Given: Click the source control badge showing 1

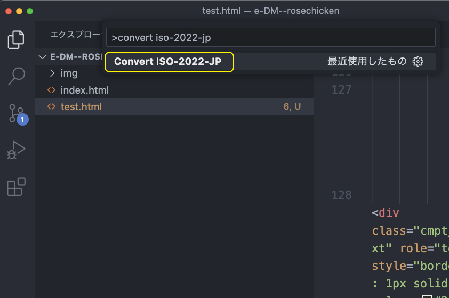Looking at the screenshot, I should (22, 119).
